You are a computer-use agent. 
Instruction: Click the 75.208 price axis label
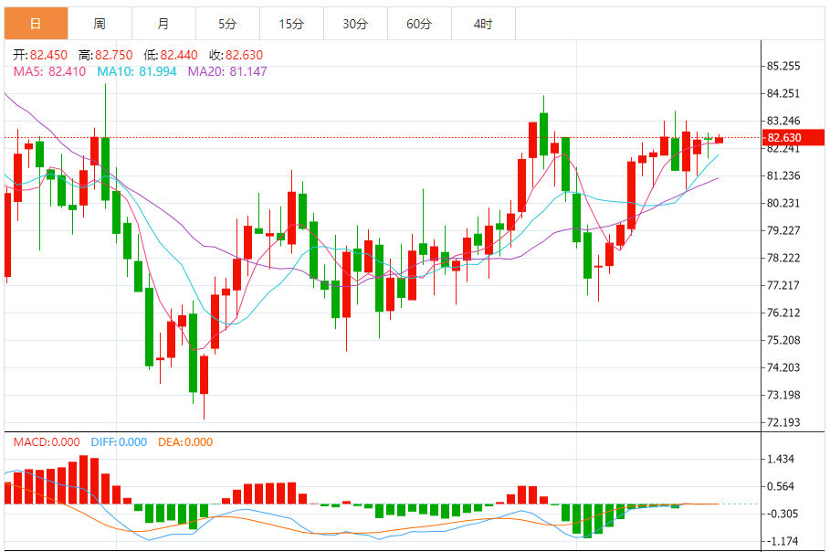(783, 340)
